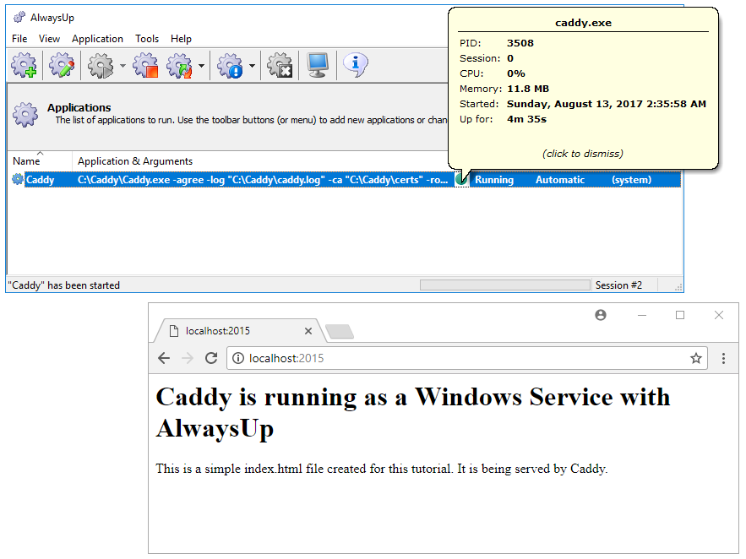
Task: Select the Caddy application name
Action: click(x=41, y=180)
